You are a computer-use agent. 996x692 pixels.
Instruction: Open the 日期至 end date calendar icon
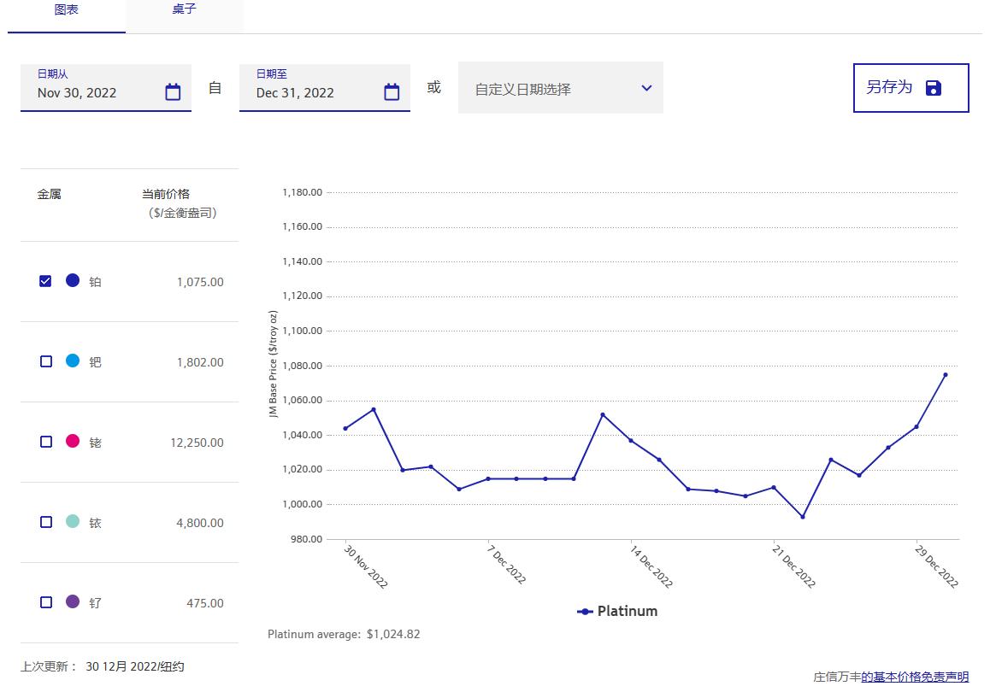coord(392,92)
